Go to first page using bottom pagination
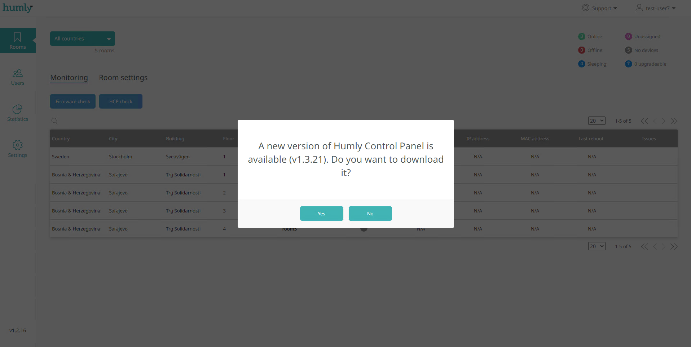Screen dimensions: 691x347 (x=644, y=246)
